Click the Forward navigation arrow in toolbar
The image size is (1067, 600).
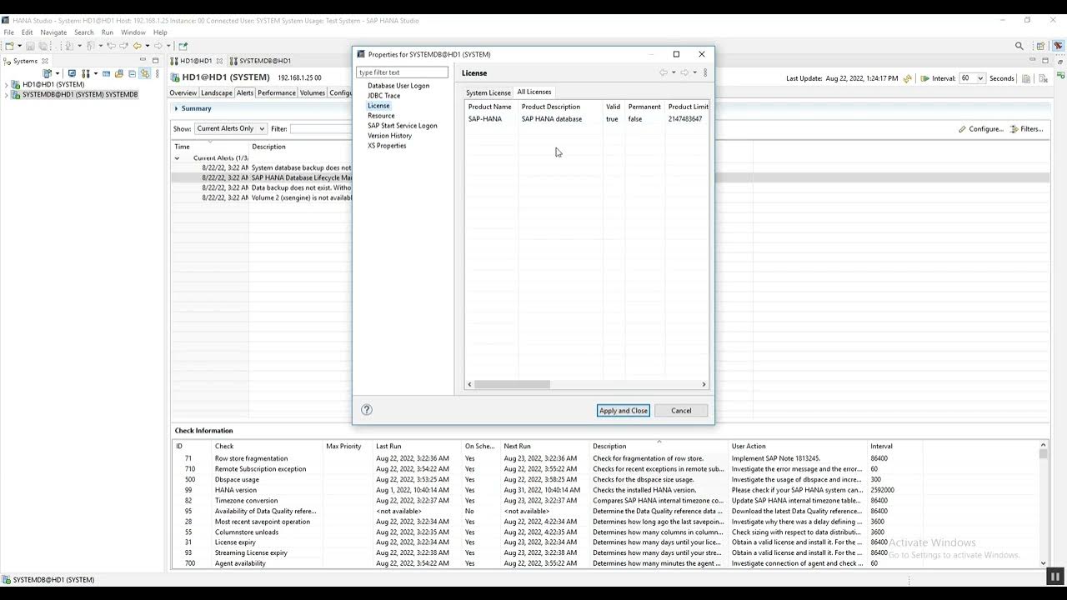coord(158,46)
